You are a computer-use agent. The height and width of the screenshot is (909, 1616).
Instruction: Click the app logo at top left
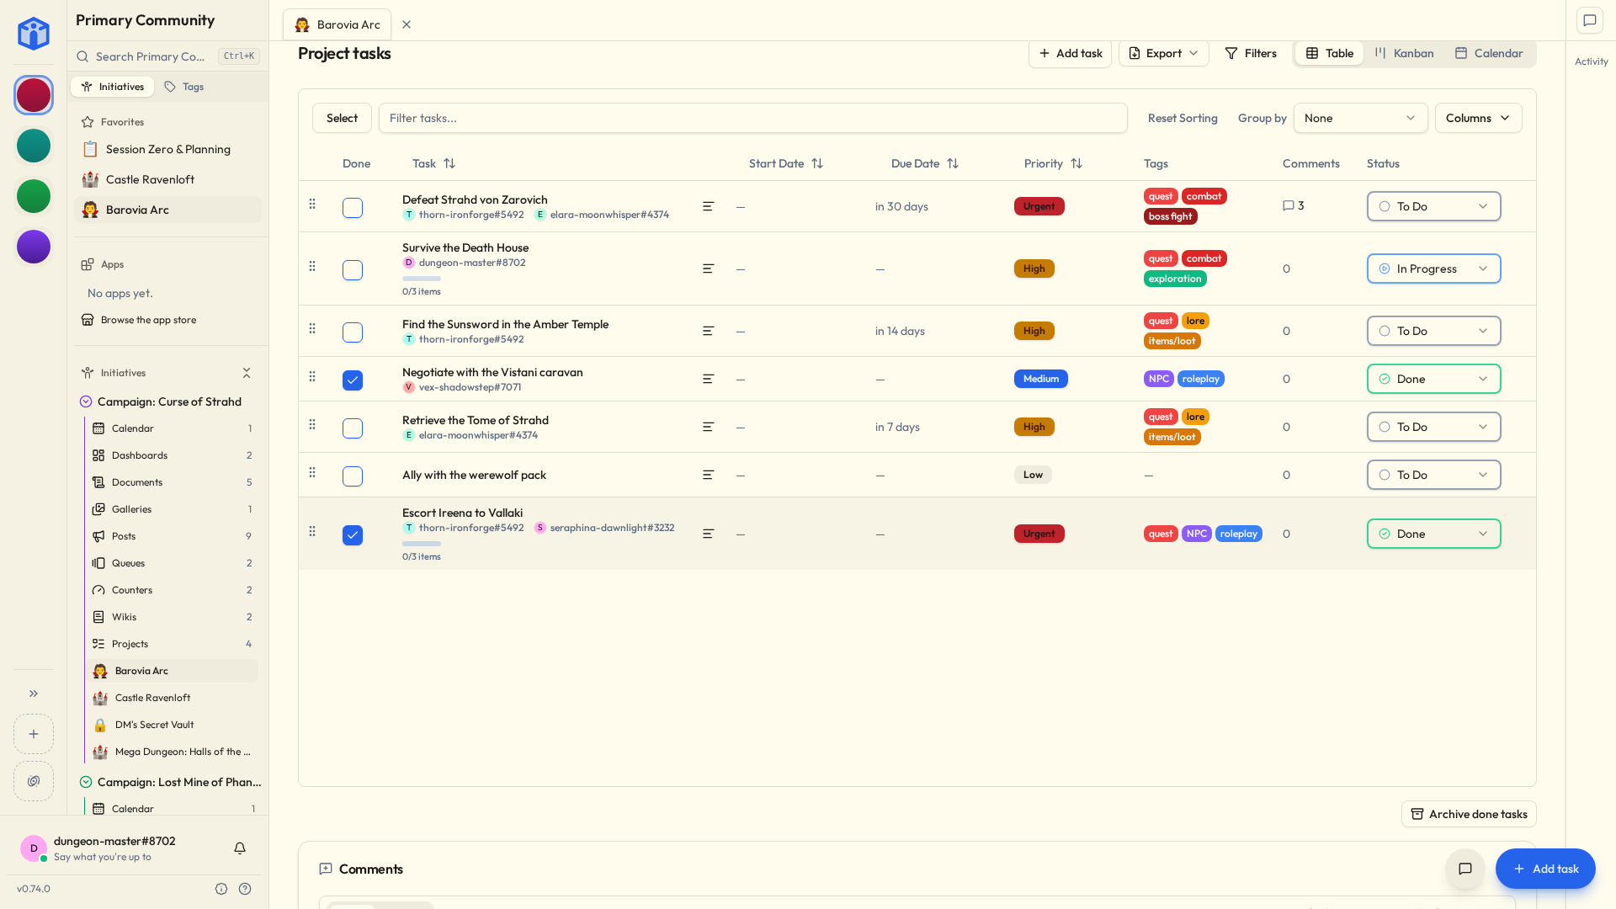34,34
